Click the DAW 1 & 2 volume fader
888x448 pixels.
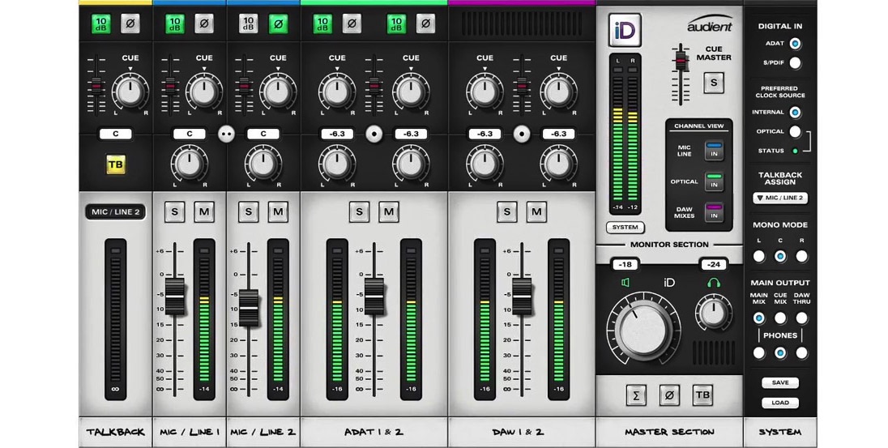click(522, 297)
